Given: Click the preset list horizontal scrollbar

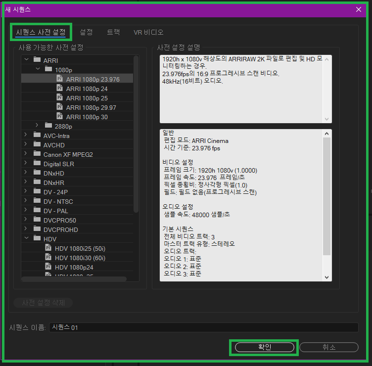Looking at the screenshot, I should (x=74, y=279).
